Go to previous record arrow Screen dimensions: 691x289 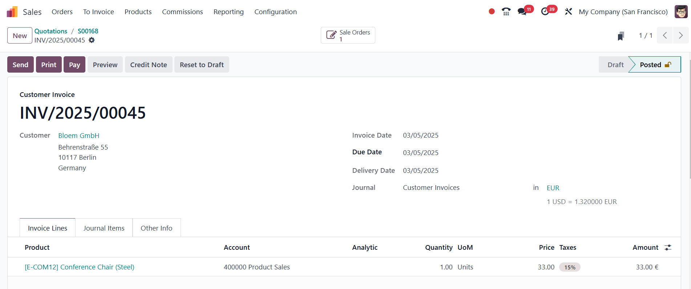coord(664,36)
